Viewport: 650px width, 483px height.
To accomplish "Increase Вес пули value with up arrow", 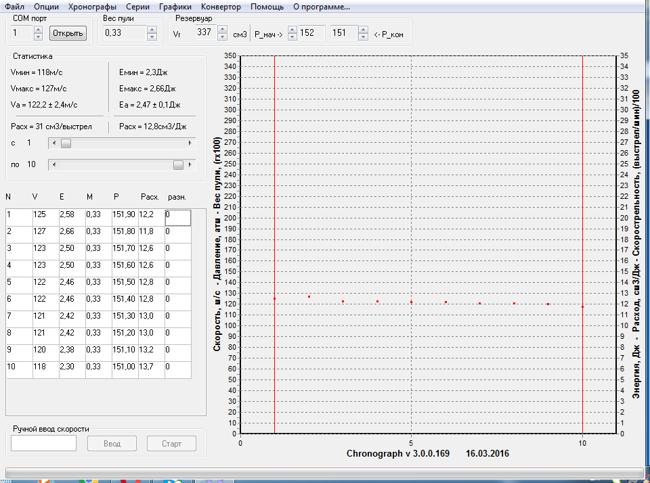I will tap(152, 29).
